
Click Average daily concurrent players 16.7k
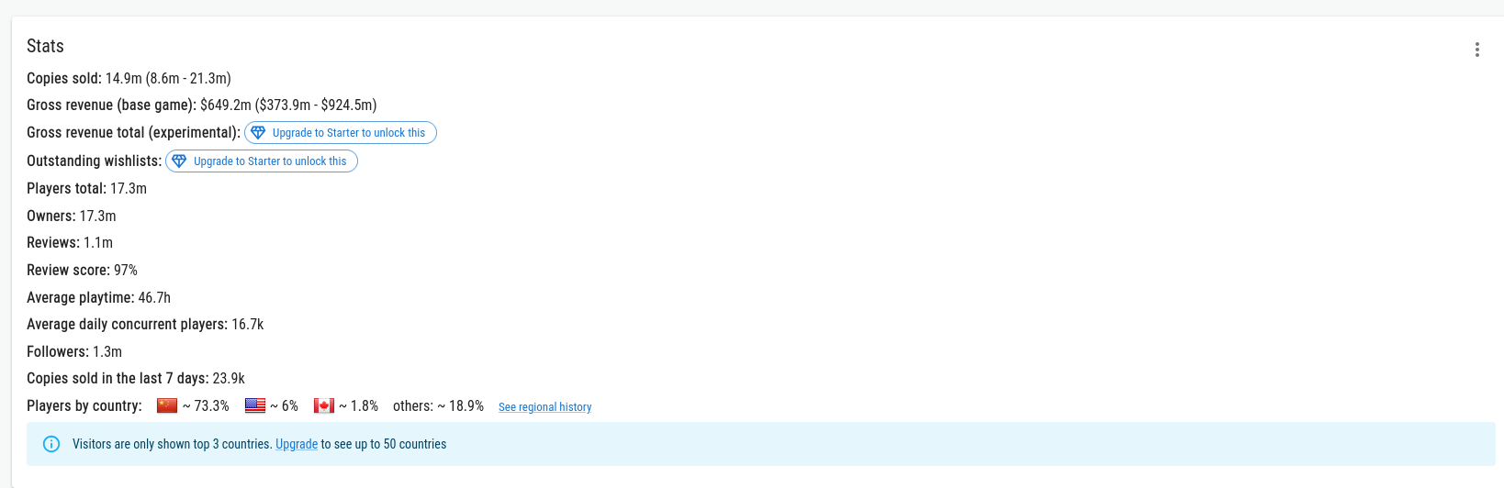pyautogui.click(x=145, y=325)
